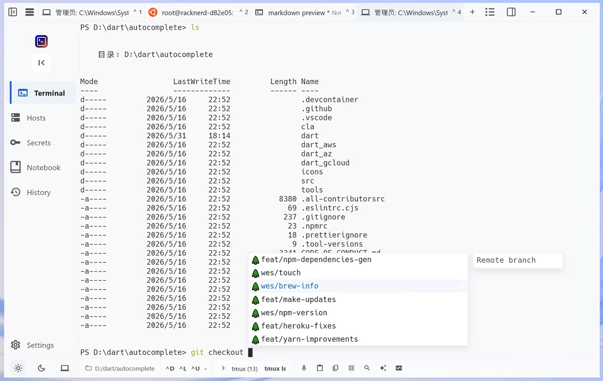Click the microphone icon in bottom toolbar
This screenshot has height=381, width=603.
coord(304,368)
